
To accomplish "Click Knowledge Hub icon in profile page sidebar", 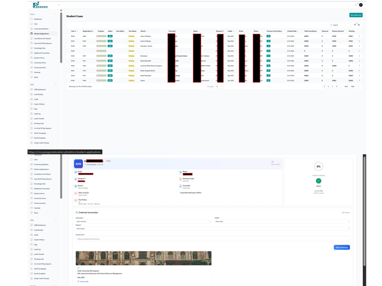I will pos(31,184).
